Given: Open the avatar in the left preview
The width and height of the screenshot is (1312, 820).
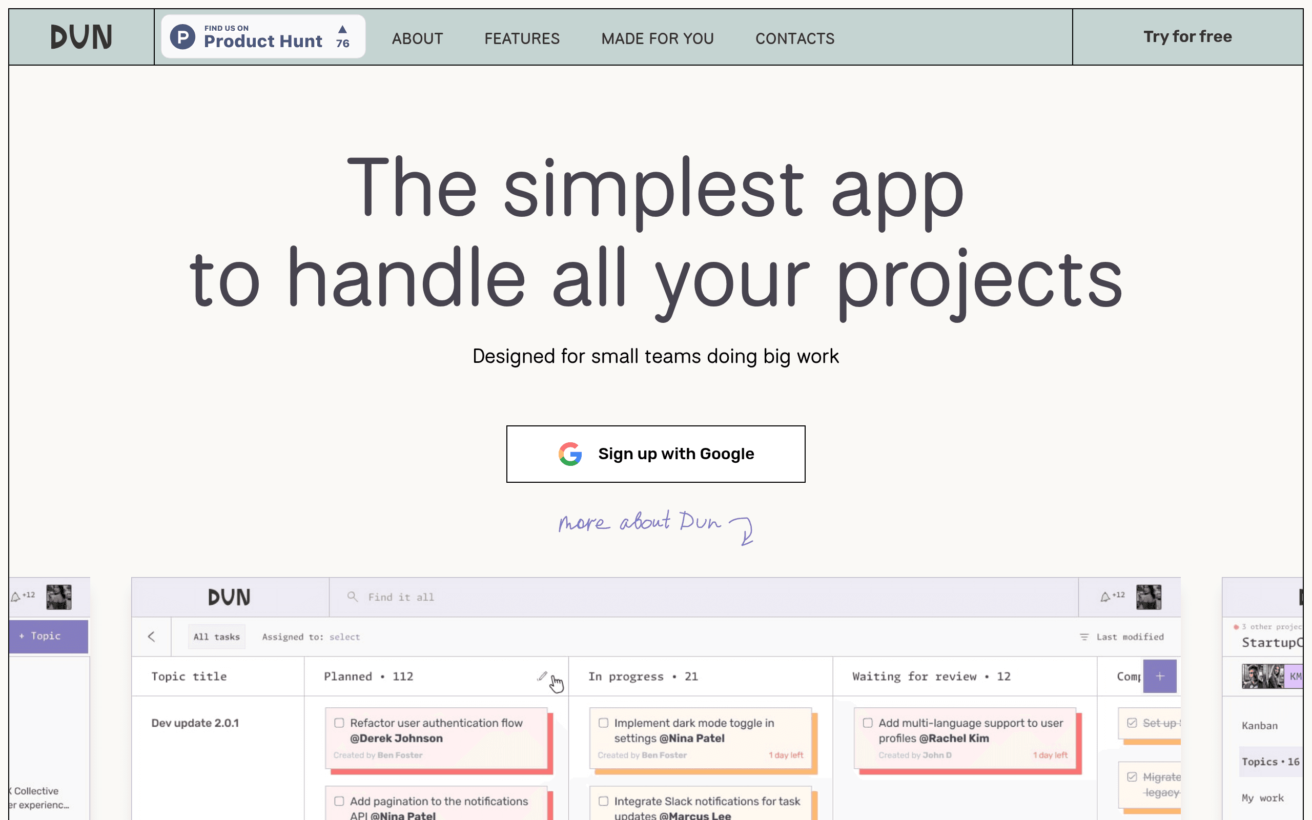Looking at the screenshot, I should point(58,597).
